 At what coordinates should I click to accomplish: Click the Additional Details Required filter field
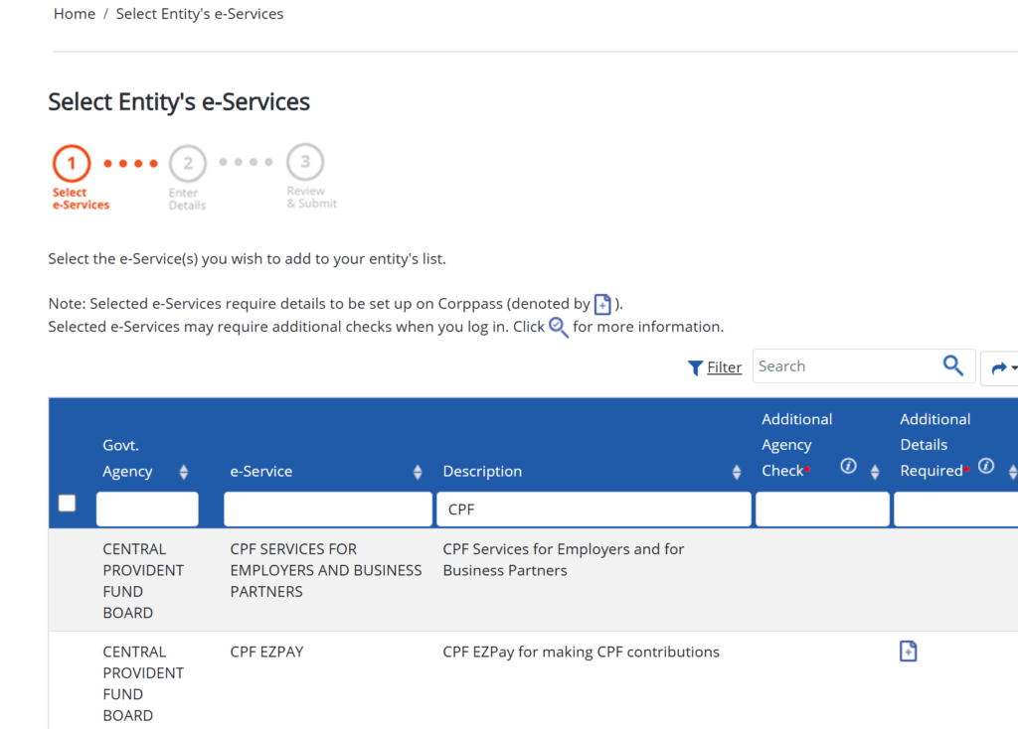[x=955, y=509]
